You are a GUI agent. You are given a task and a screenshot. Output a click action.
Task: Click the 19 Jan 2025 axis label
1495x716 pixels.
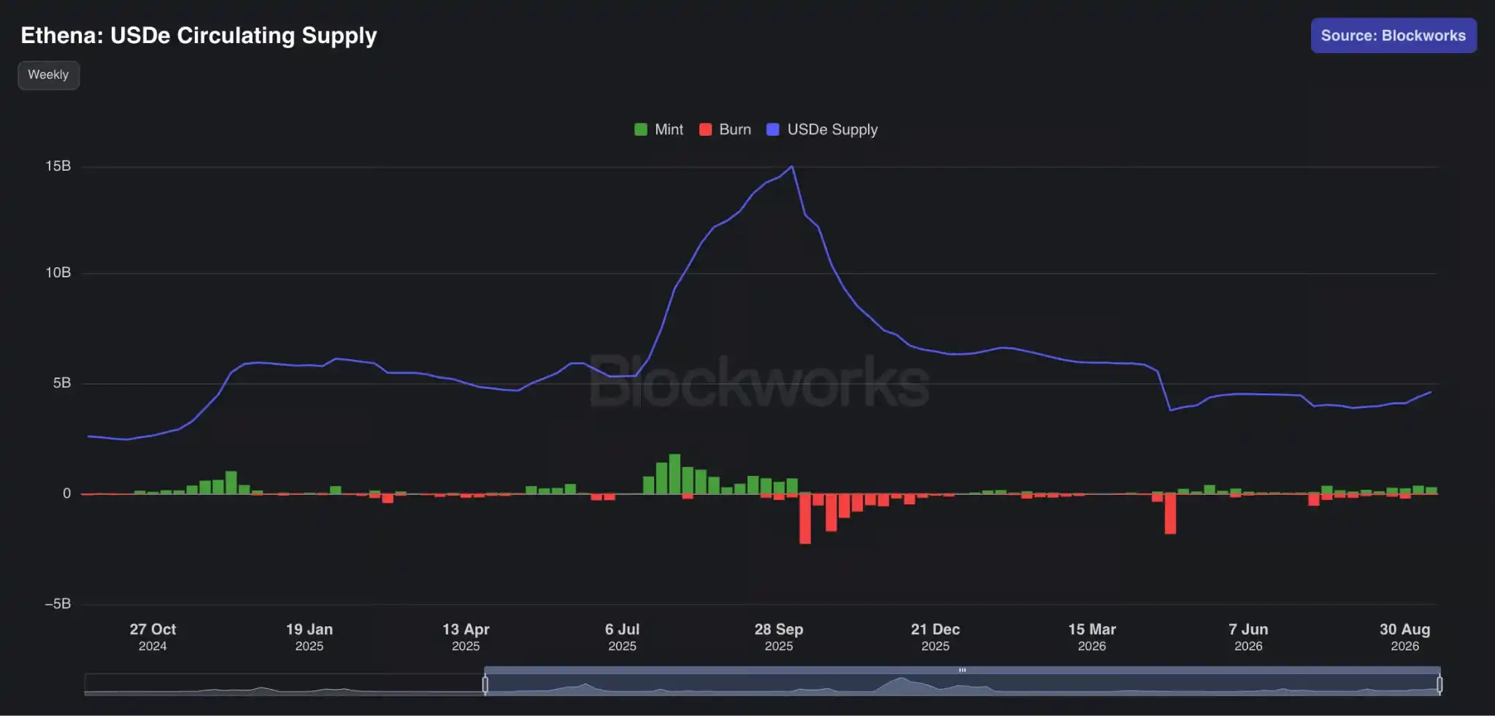[x=310, y=636]
